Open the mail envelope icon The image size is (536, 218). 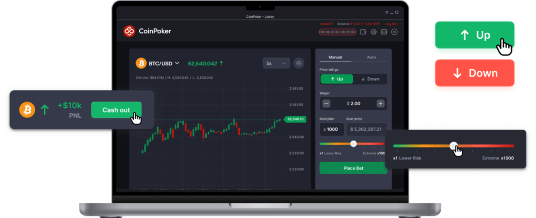384,32
